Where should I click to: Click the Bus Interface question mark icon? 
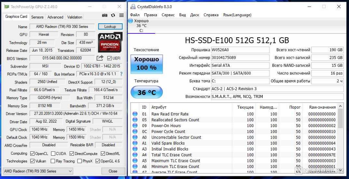121,74
